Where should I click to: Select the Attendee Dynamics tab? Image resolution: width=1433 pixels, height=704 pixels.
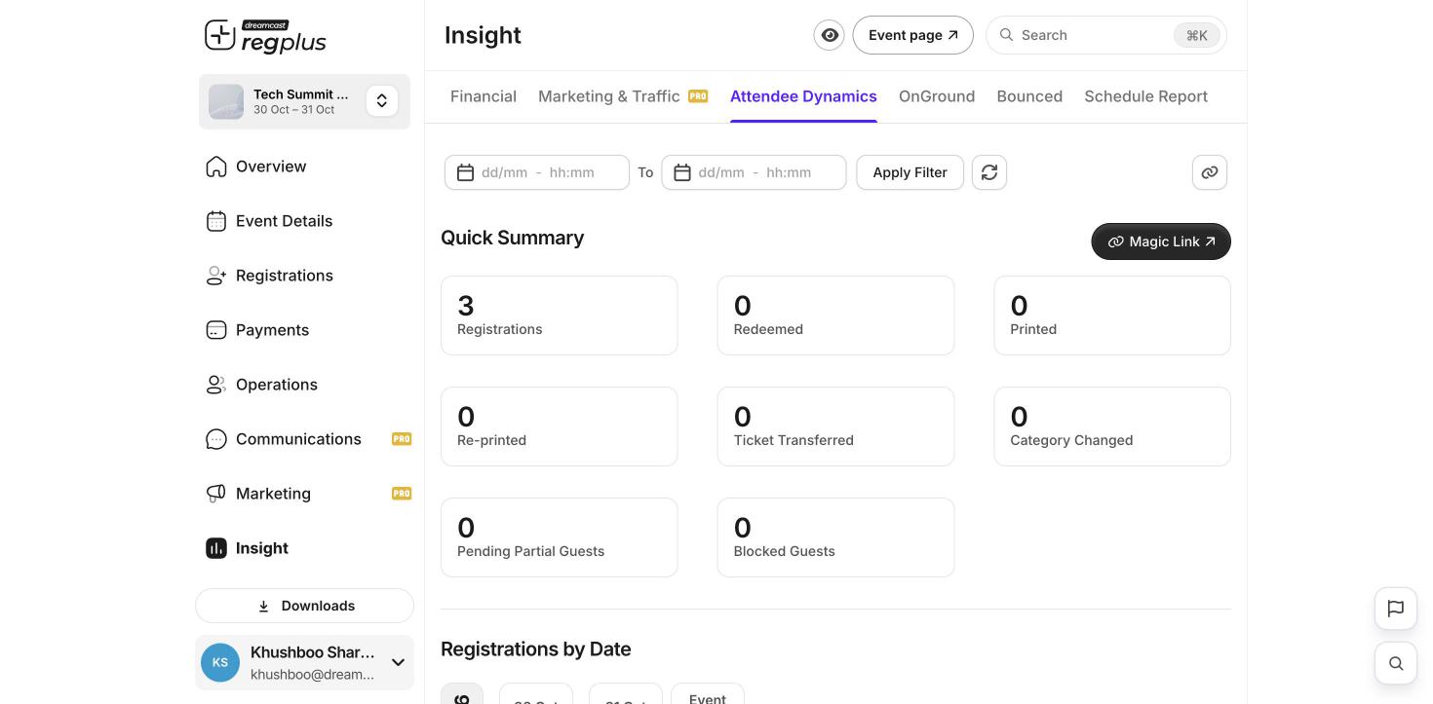click(803, 96)
